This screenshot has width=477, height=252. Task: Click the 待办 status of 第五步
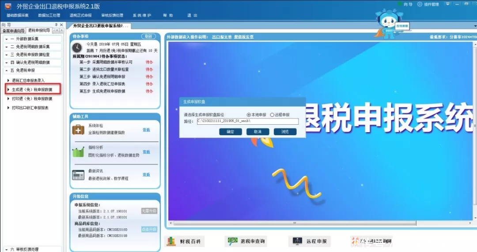click(x=149, y=91)
